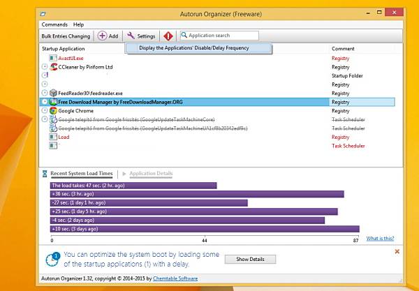The image size is (419, 291).
Task: Click the hourglass icon near Recent System Load Times
Action: click(45, 174)
